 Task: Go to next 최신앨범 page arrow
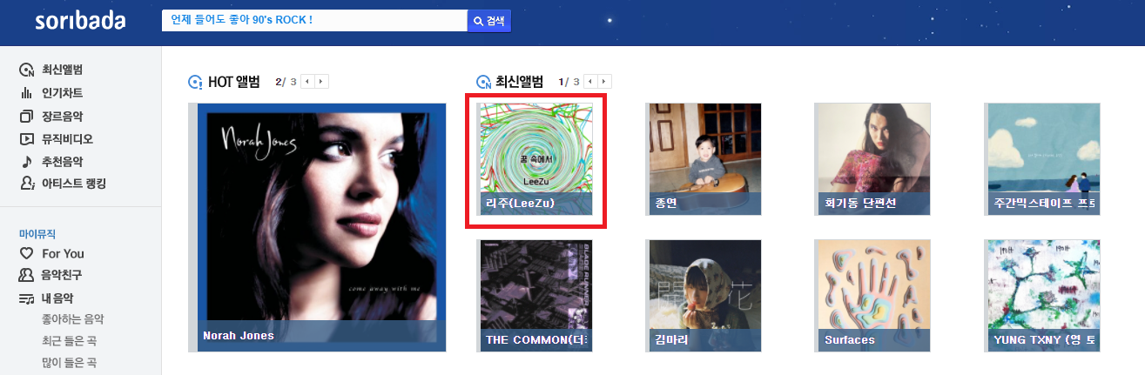pyautogui.click(x=605, y=82)
